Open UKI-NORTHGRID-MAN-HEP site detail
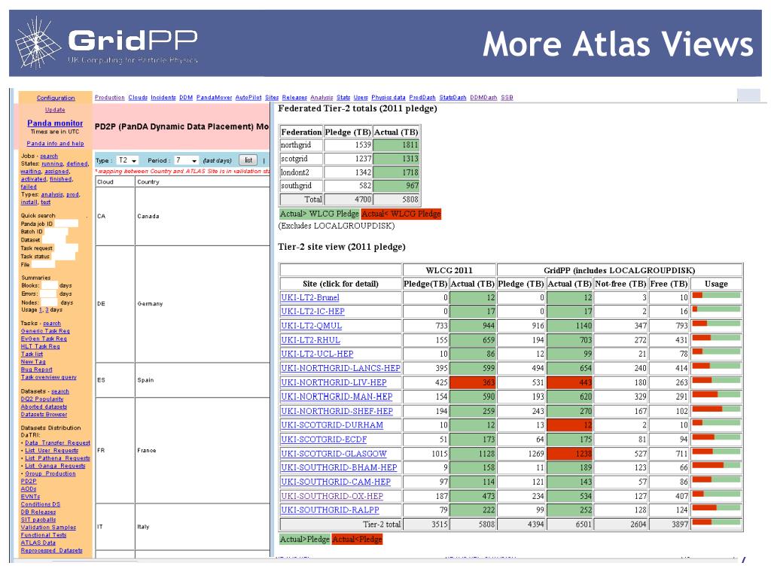Screen dimensions: 771x578 coord(337,396)
